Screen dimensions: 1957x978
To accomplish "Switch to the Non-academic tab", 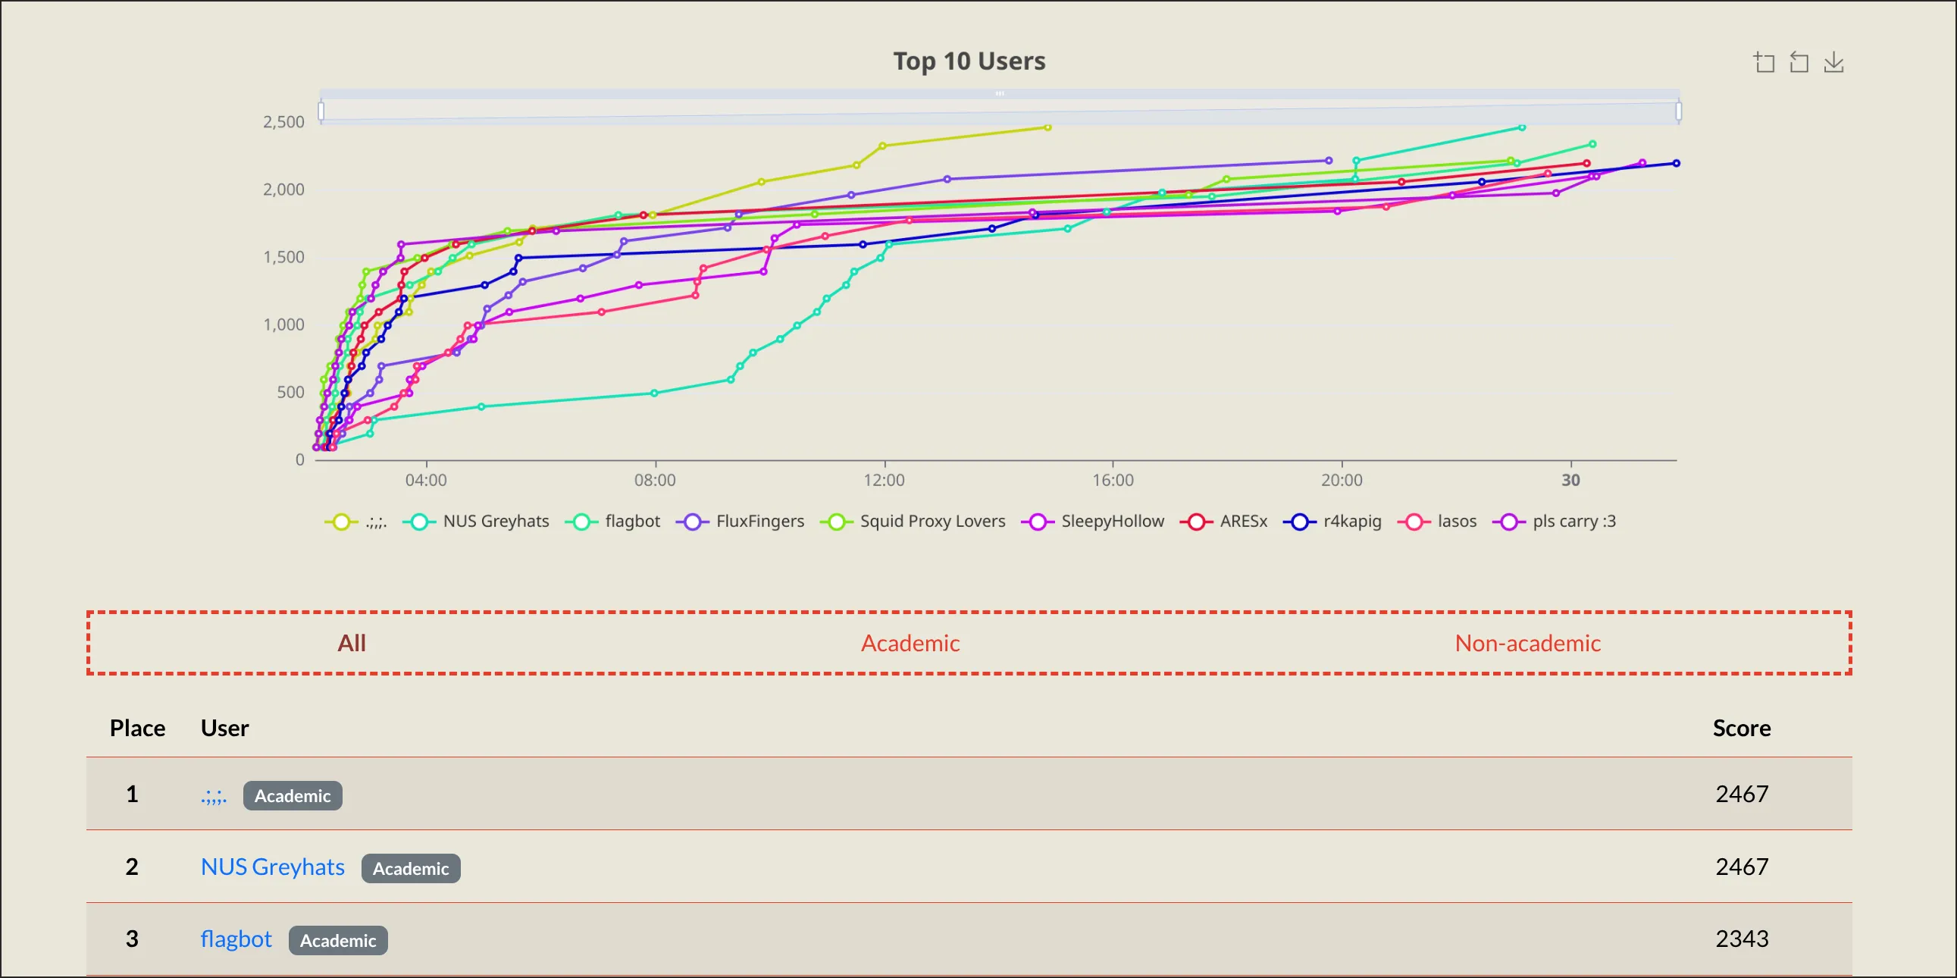I will click(x=1527, y=643).
